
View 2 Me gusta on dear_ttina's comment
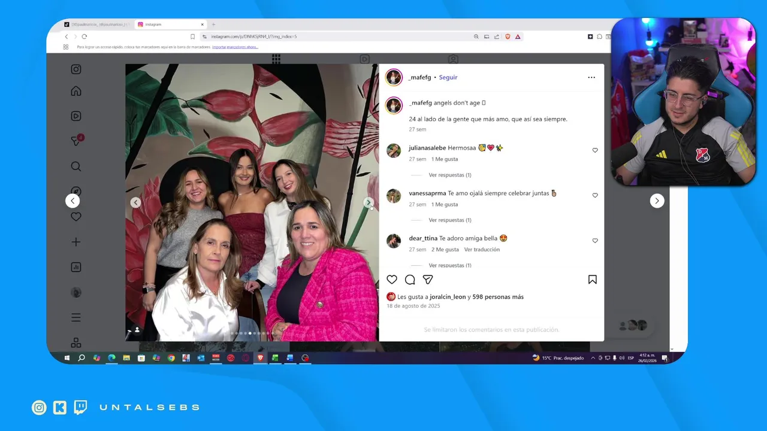[445, 250]
